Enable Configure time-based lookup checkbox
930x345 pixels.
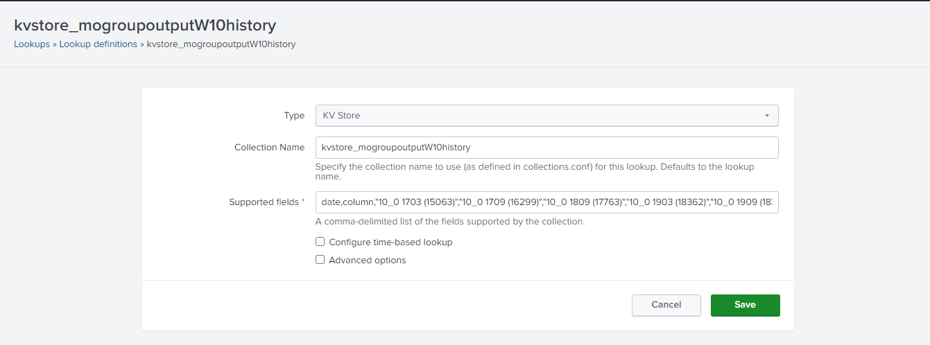320,242
